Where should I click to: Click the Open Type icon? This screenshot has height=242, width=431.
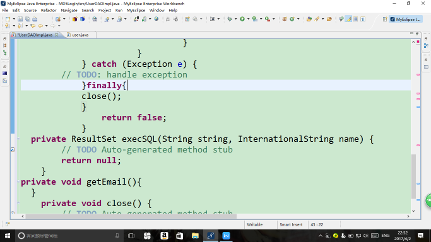click(309, 19)
